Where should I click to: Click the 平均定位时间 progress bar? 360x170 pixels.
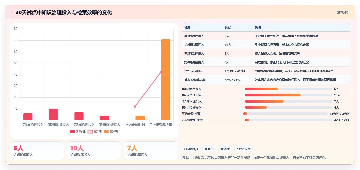coord(285,114)
